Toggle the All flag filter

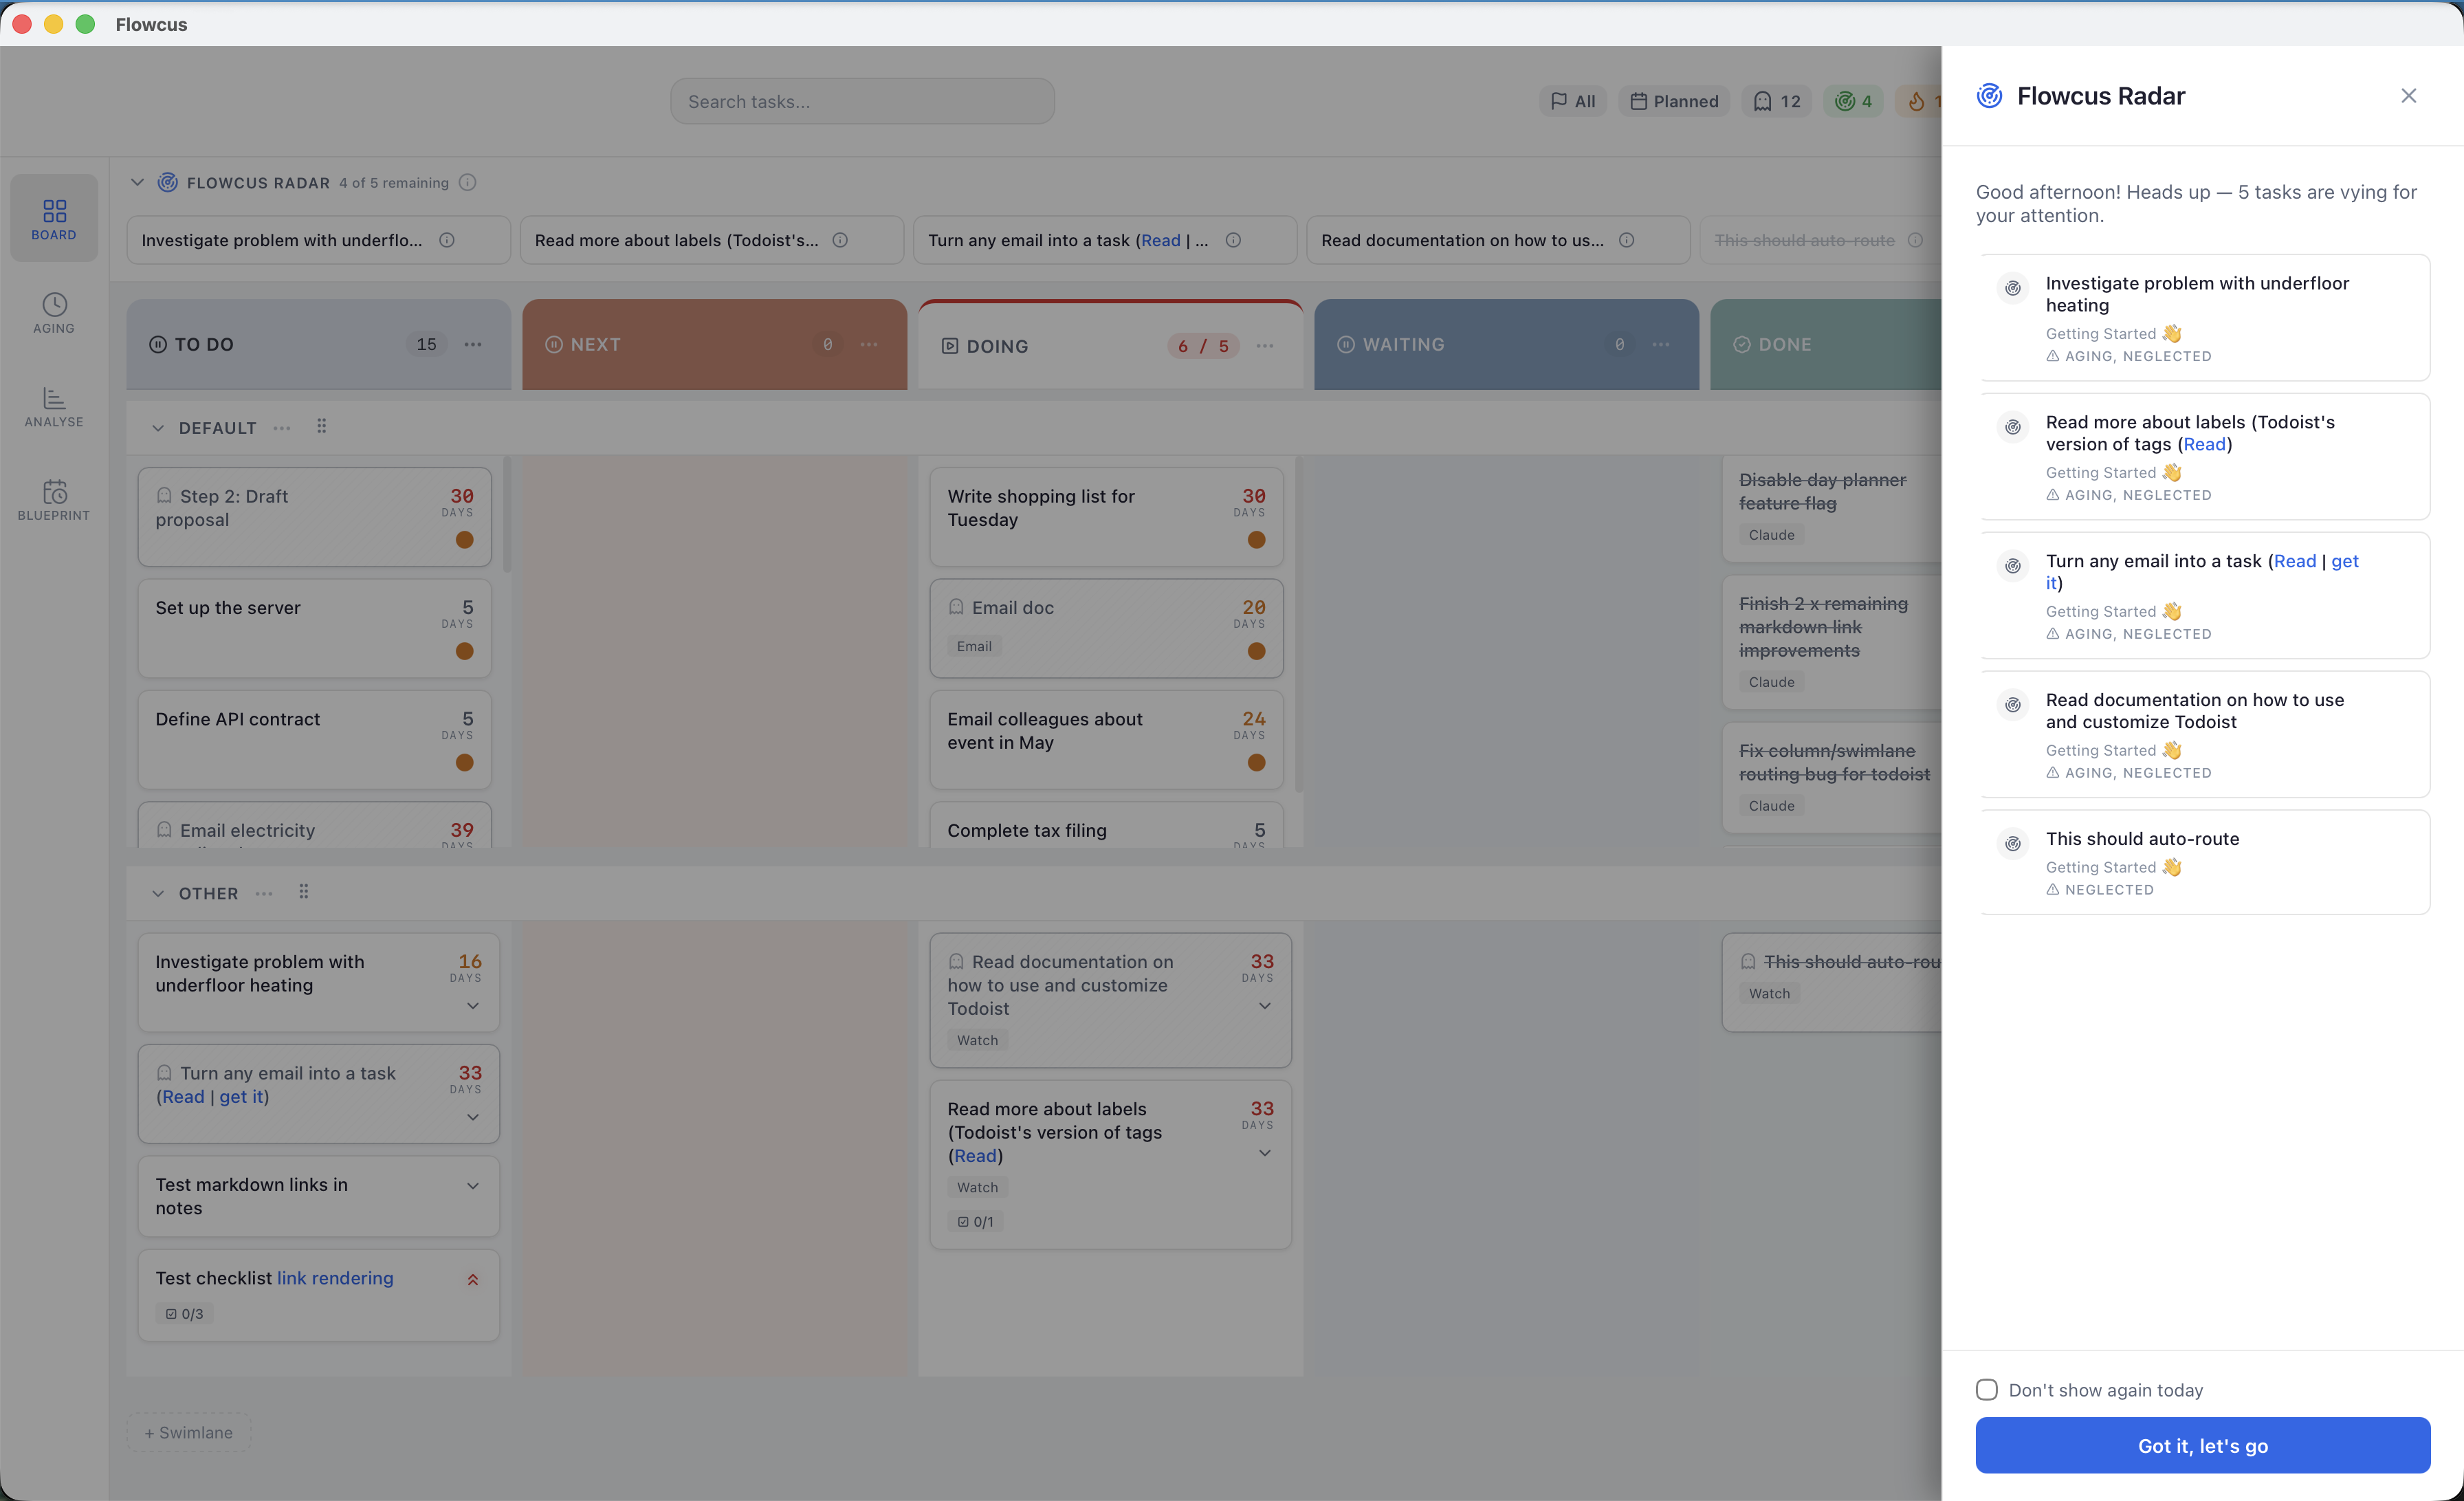(x=1573, y=102)
